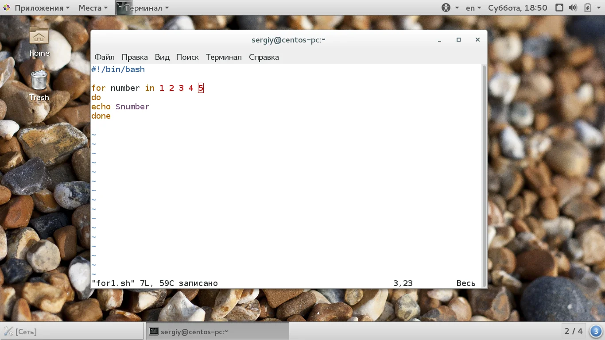Click the battery status icon
Screen dimensions: 605x340
click(x=588, y=8)
